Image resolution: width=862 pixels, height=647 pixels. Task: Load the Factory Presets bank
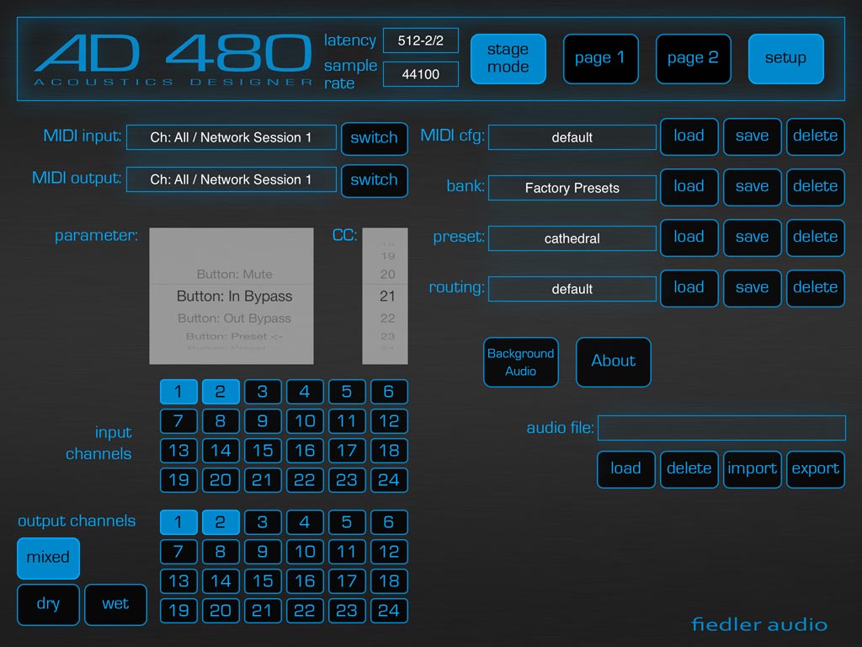689,186
